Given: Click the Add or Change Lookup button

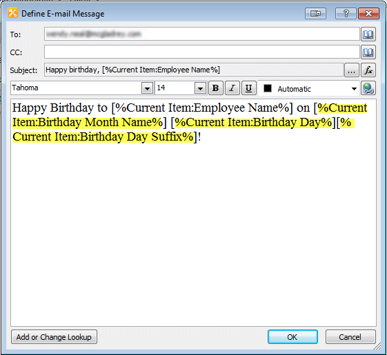Looking at the screenshot, I should pyautogui.click(x=54, y=337).
